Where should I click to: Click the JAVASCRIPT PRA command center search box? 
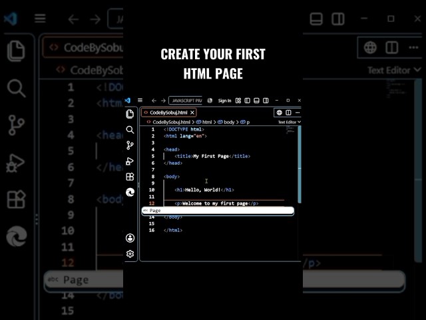point(185,101)
